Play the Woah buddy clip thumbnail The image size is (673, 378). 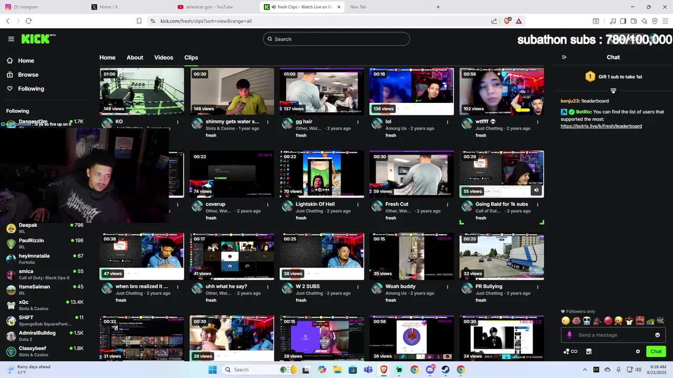tap(412, 257)
